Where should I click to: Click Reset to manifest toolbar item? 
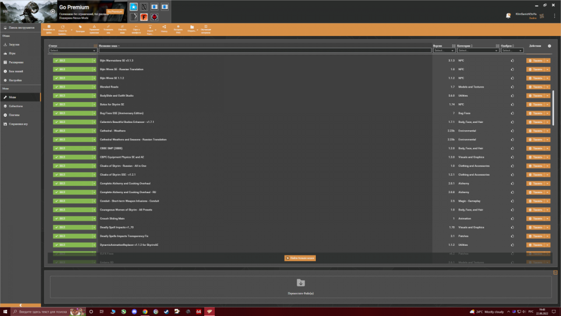pyautogui.click(x=136, y=29)
